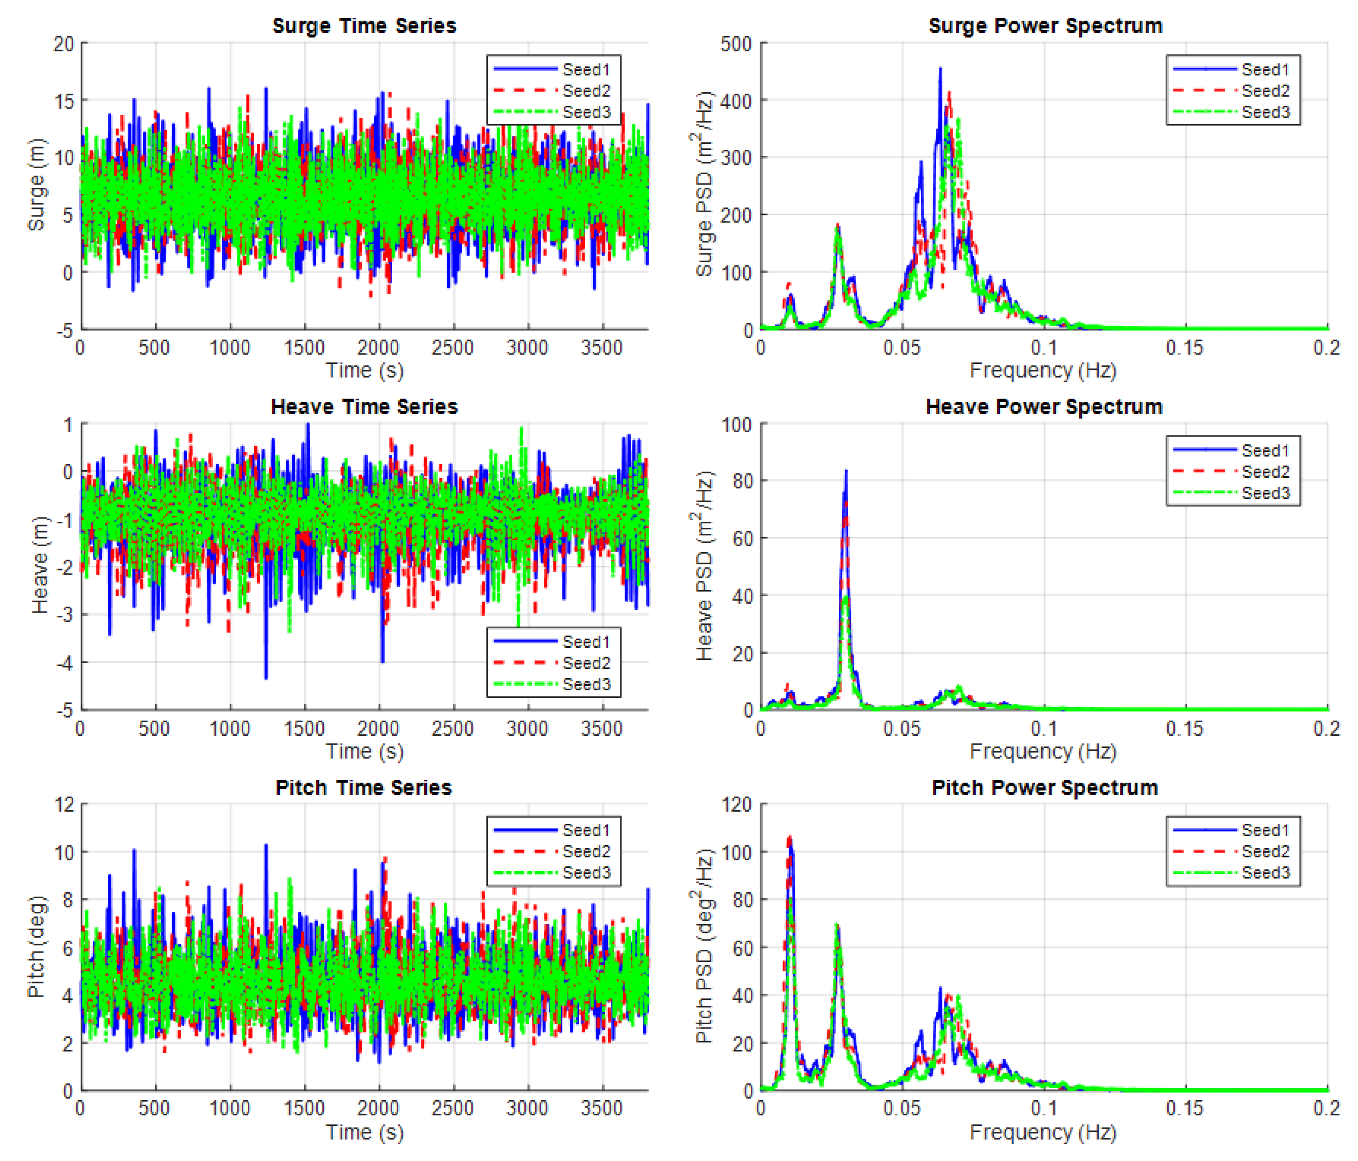
Task: Click the "Surge Time Series" plot title
Action: (x=364, y=26)
